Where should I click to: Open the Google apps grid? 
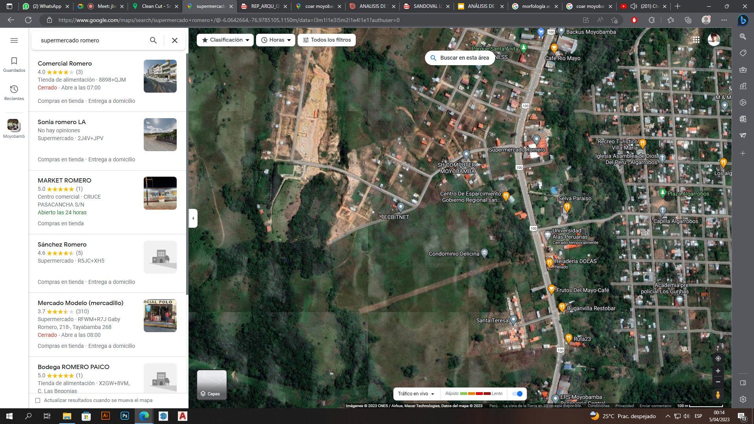click(696, 40)
